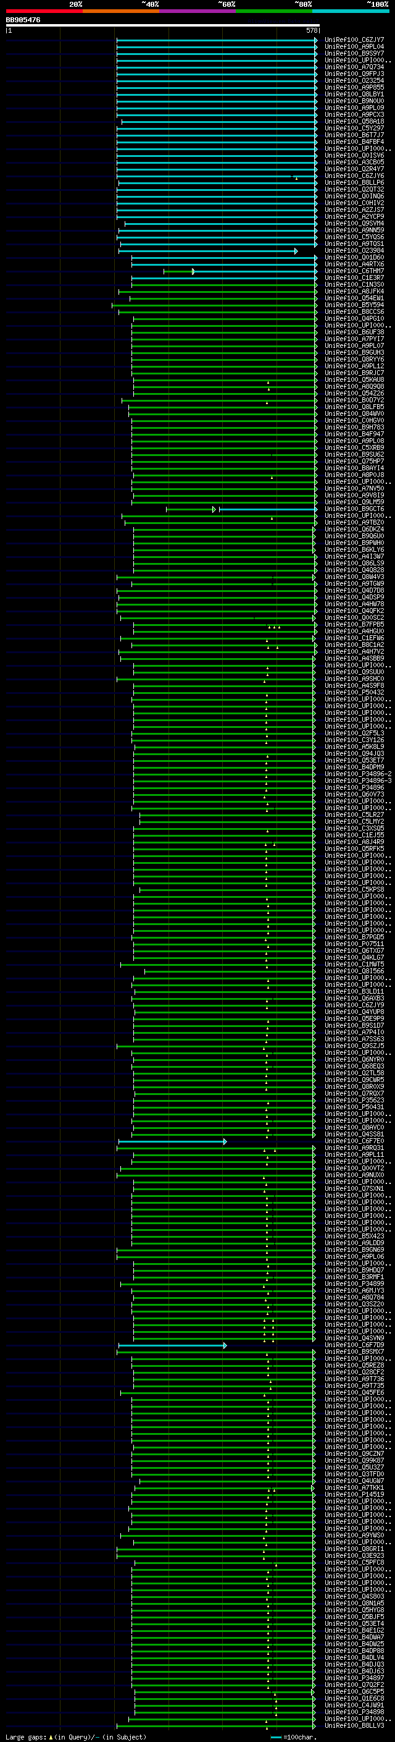The height and width of the screenshot is (1742, 395).
Task: Click the cyan alignment bar for UniRef100_O23984
Action: pos(208,251)
